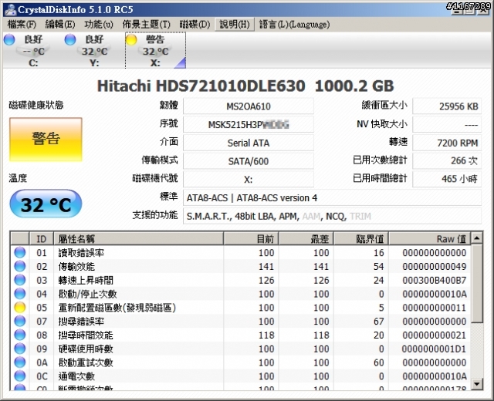Click current value 141 in row 02
494x401 pixels.
[266, 267]
